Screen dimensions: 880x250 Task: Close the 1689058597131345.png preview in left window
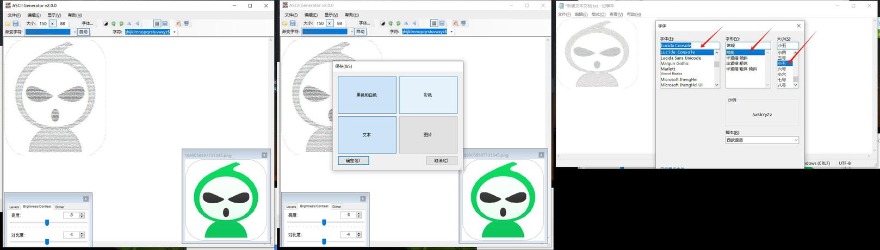pos(264,155)
